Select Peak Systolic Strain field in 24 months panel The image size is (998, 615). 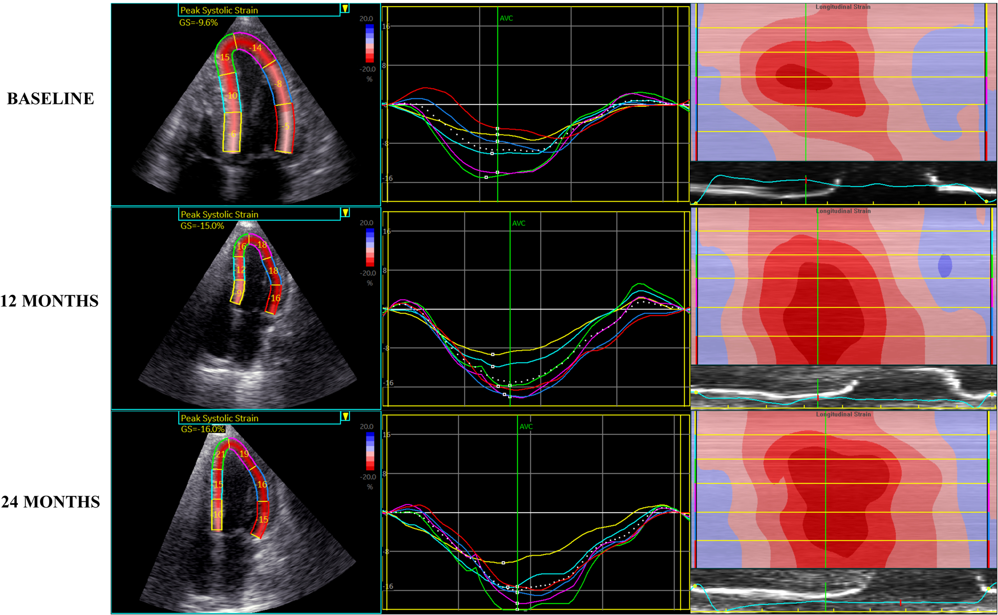click(259, 418)
